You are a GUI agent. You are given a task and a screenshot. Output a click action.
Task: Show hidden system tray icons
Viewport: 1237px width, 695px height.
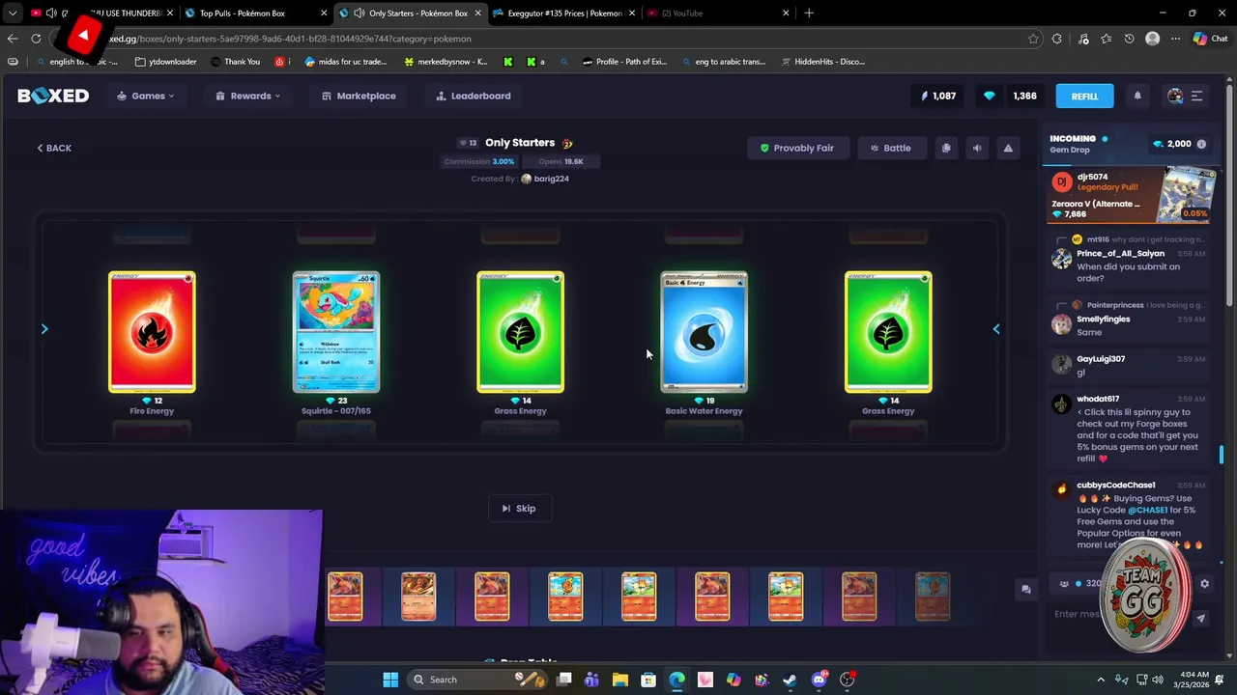pos(1101,680)
